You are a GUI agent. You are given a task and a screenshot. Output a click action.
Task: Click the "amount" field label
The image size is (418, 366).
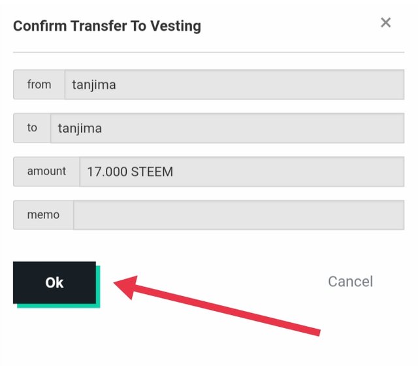(46, 171)
